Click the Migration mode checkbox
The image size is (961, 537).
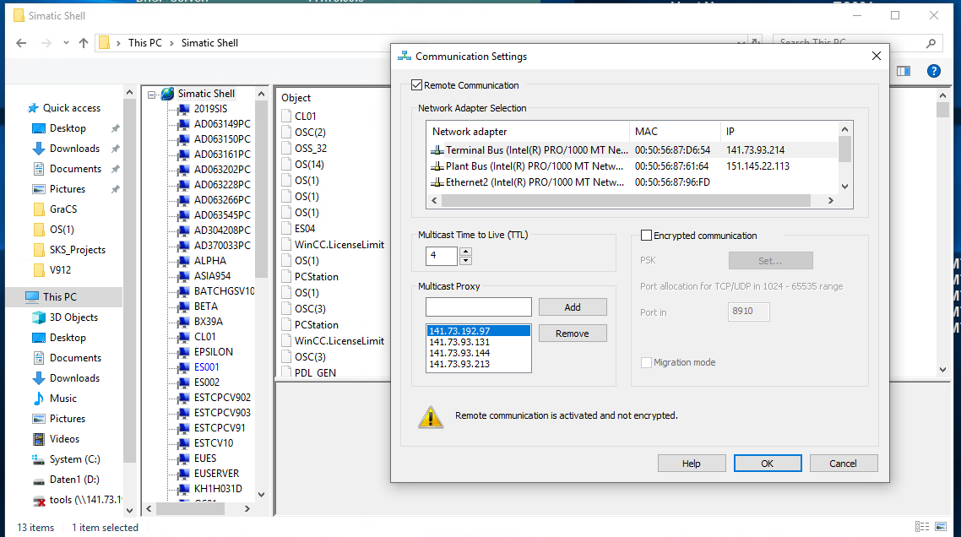(646, 362)
